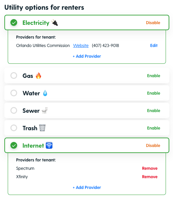Add Provider under Electricity
The image size is (173, 199).
point(87,56)
